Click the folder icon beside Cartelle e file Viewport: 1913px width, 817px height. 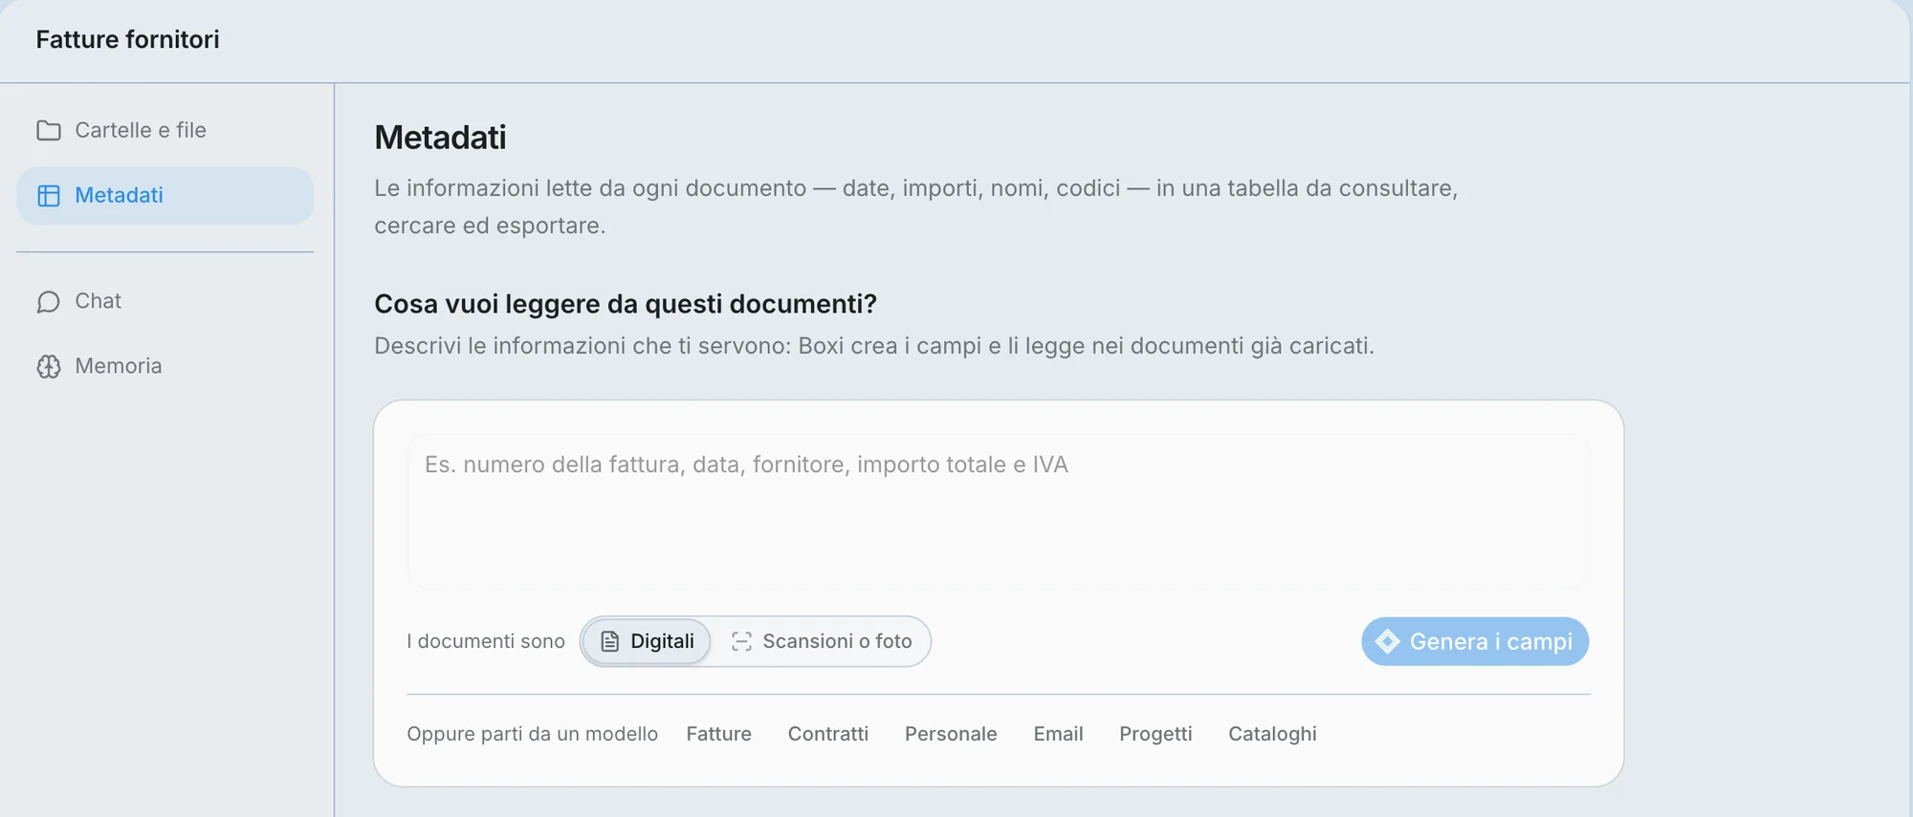point(49,130)
